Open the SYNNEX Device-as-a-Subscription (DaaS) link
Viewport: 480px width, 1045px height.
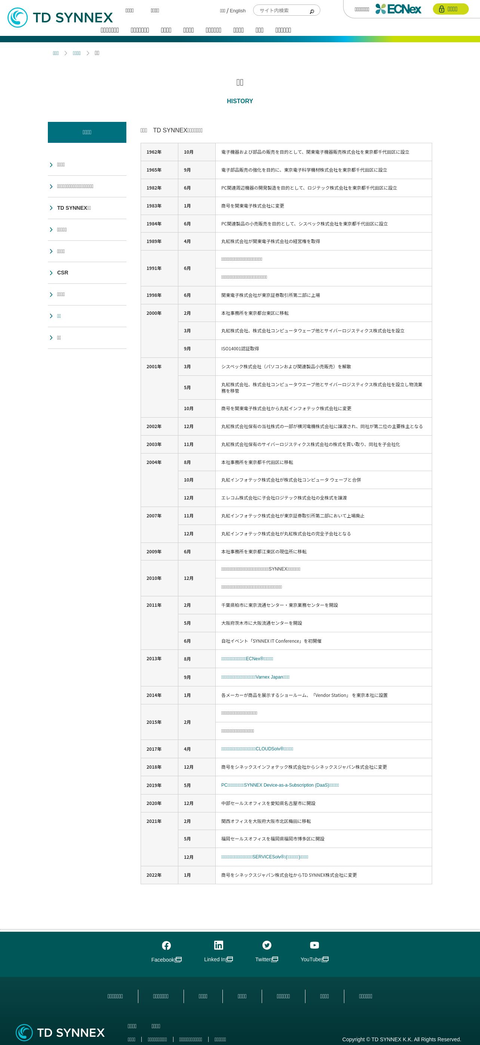tap(280, 785)
